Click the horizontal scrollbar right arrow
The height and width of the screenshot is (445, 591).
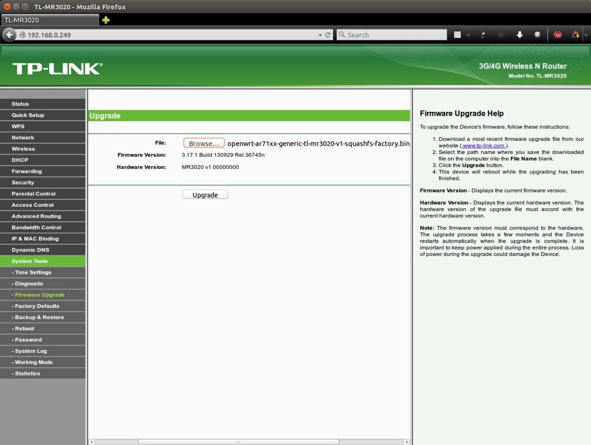(407, 442)
